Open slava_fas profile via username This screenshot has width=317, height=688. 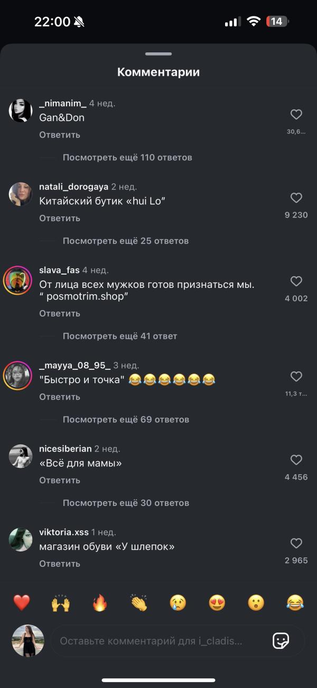pyautogui.click(x=59, y=270)
